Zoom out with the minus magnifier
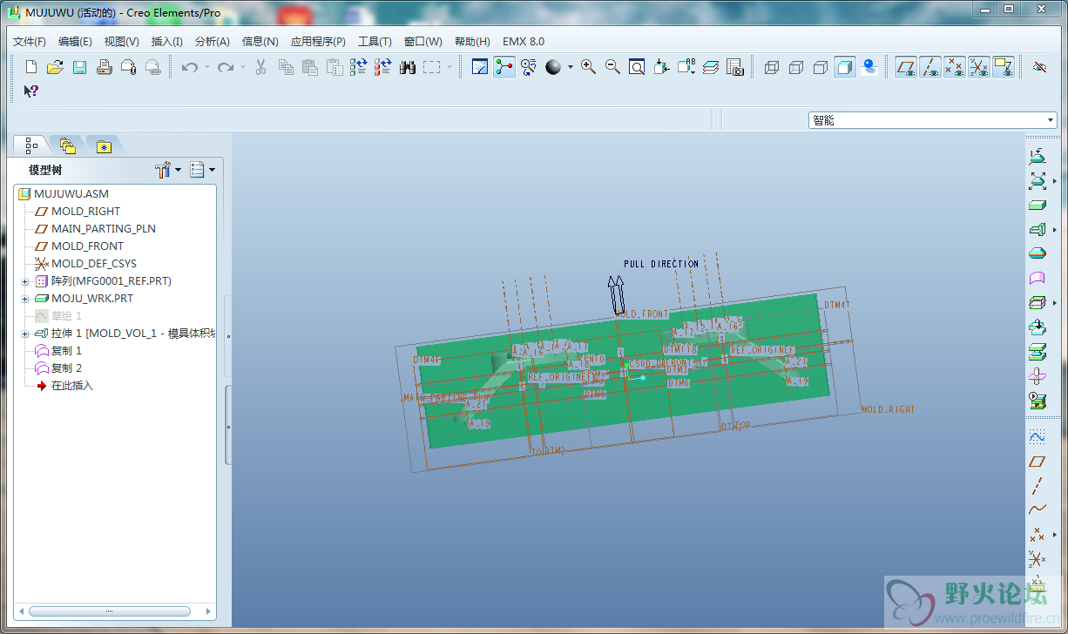The image size is (1068, 634). pos(612,67)
